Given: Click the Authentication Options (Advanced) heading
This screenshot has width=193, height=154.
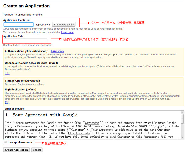Looking at the screenshot, I should coord(26,51).
